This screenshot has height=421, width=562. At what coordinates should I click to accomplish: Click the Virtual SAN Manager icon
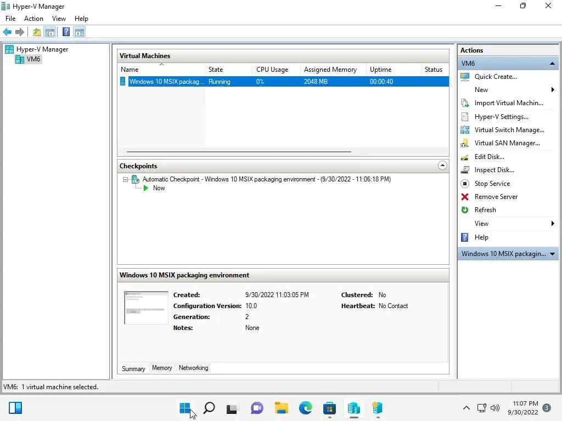pos(465,143)
